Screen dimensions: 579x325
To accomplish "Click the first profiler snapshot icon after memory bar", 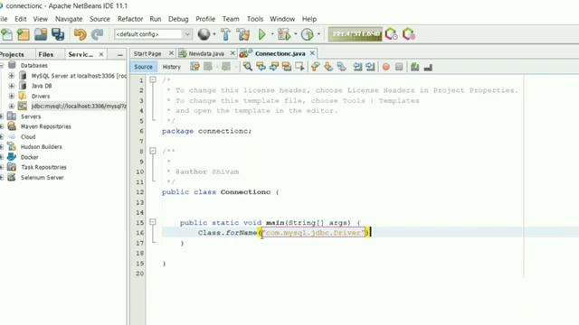I will tap(391, 34).
